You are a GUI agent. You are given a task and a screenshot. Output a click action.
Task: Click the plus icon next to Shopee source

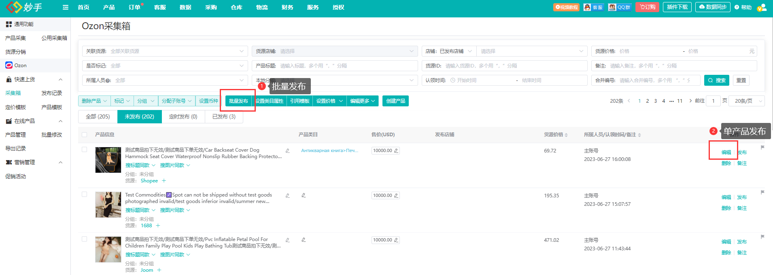[164, 181]
